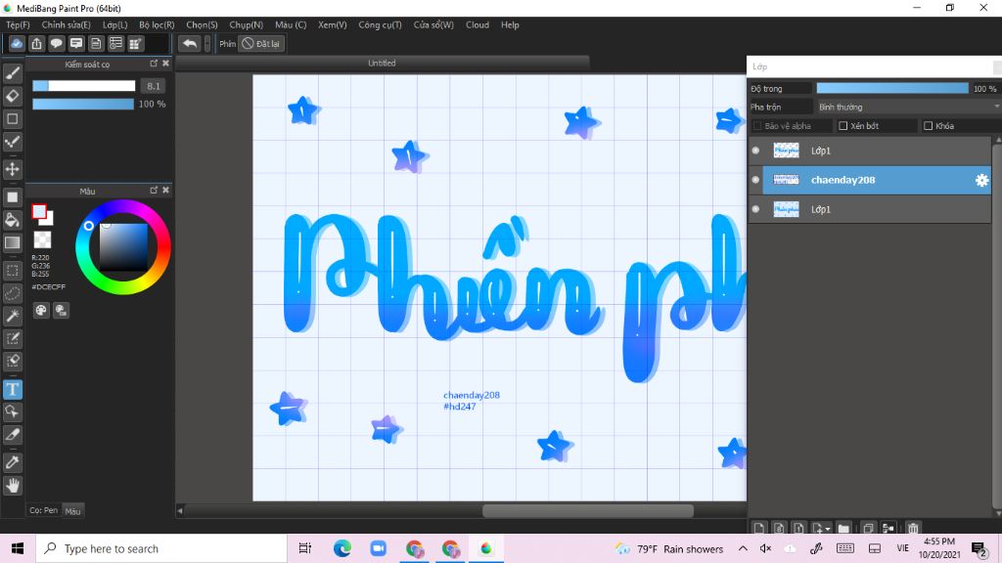Select the Brush tool
The height and width of the screenshot is (563, 1002).
12,73
